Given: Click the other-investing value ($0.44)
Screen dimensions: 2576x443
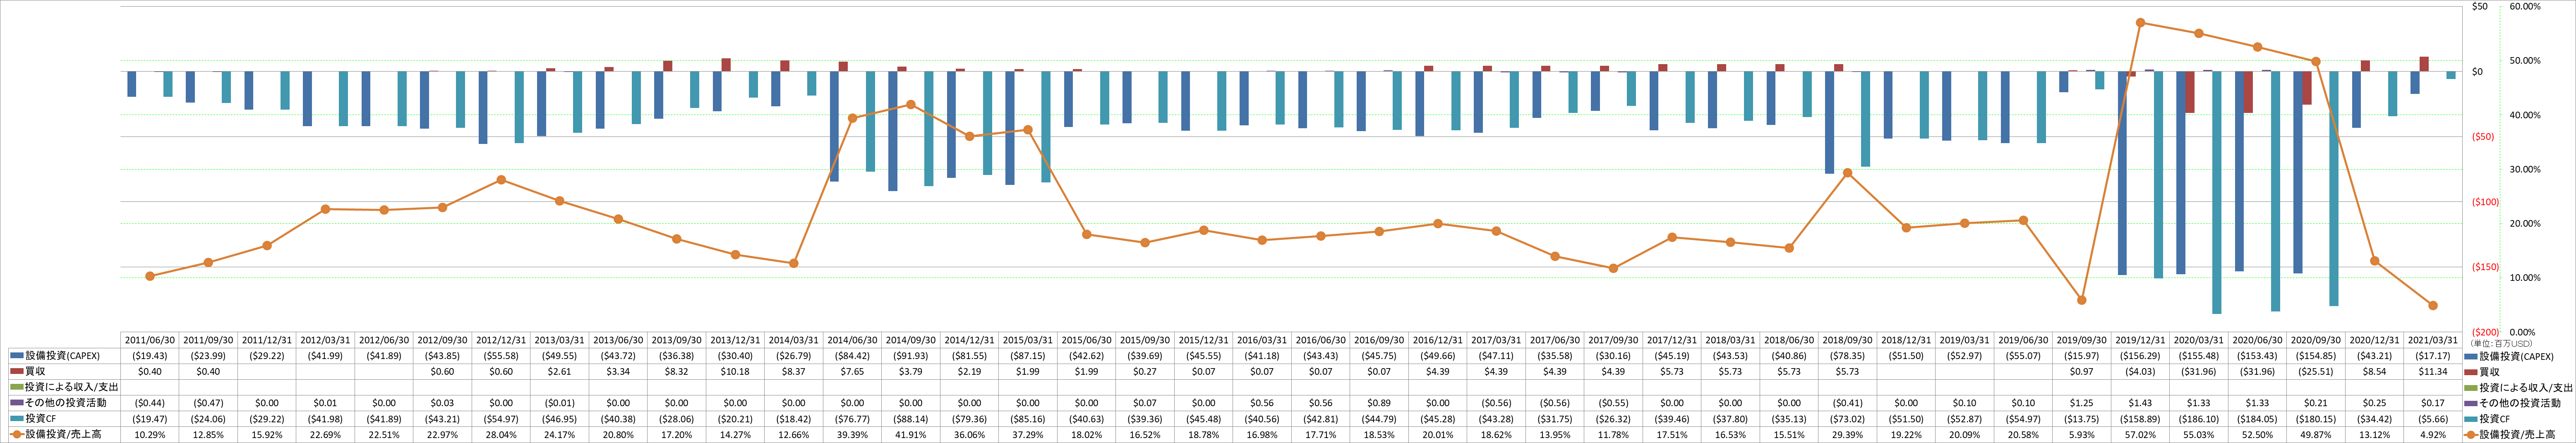Looking at the screenshot, I should tap(150, 403).
